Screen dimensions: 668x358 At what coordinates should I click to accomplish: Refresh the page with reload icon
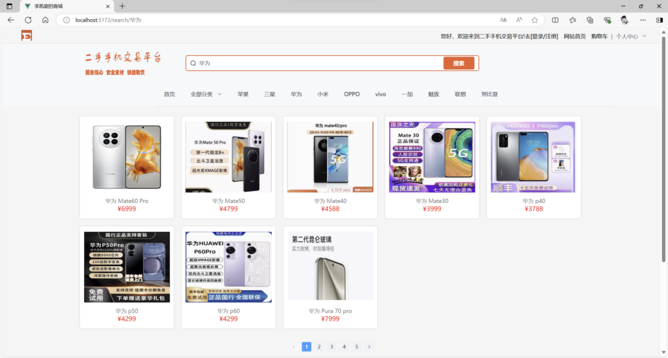[28, 20]
